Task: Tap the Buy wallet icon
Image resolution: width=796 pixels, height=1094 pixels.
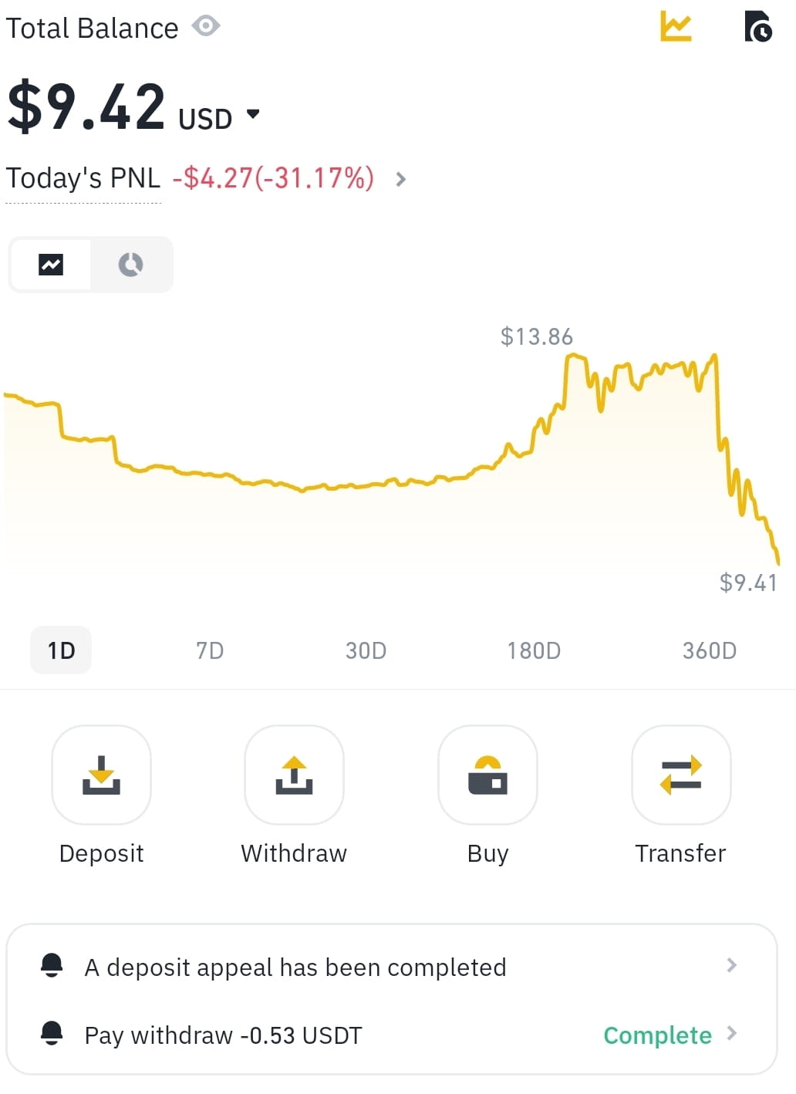Action: coord(487,775)
